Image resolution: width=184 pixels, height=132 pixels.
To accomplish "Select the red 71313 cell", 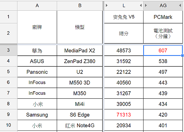I will click(x=124, y=115).
